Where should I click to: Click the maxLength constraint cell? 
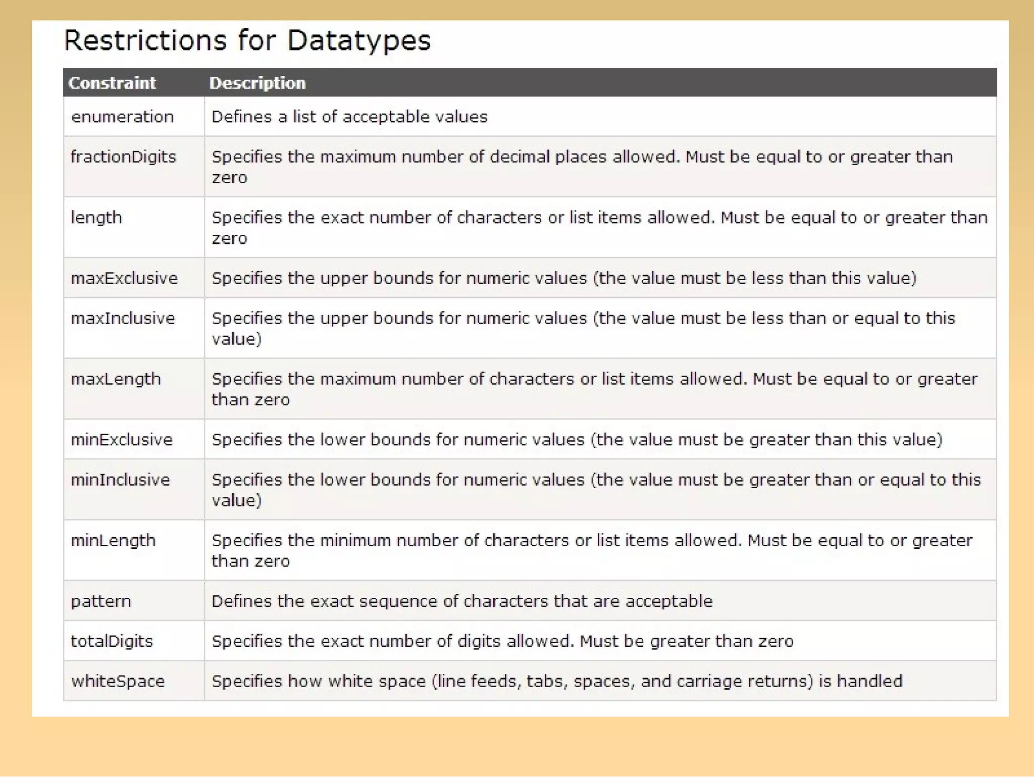116,379
